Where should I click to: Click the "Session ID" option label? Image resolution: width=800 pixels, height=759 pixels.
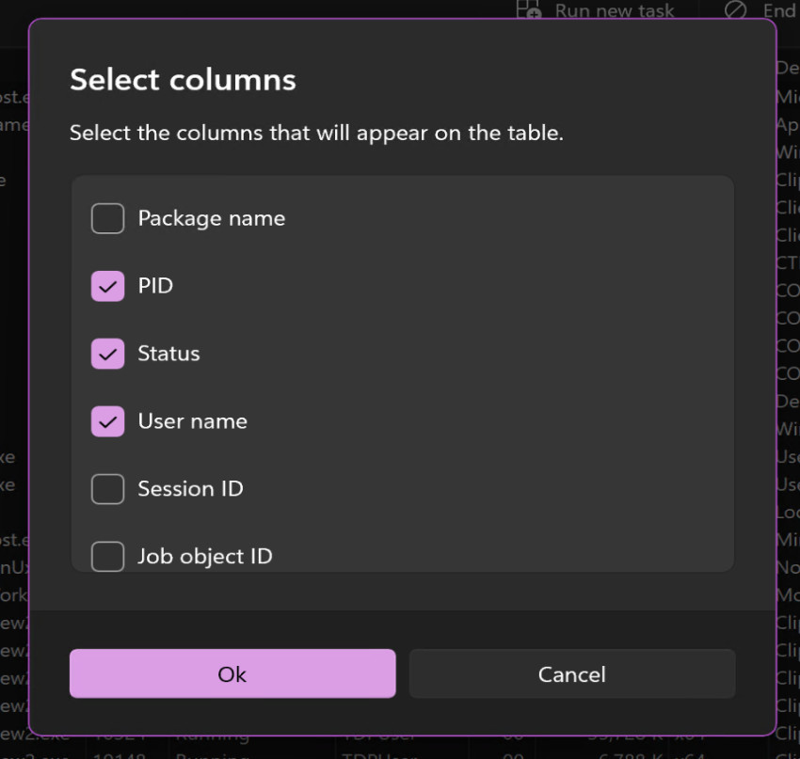tap(190, 489)
